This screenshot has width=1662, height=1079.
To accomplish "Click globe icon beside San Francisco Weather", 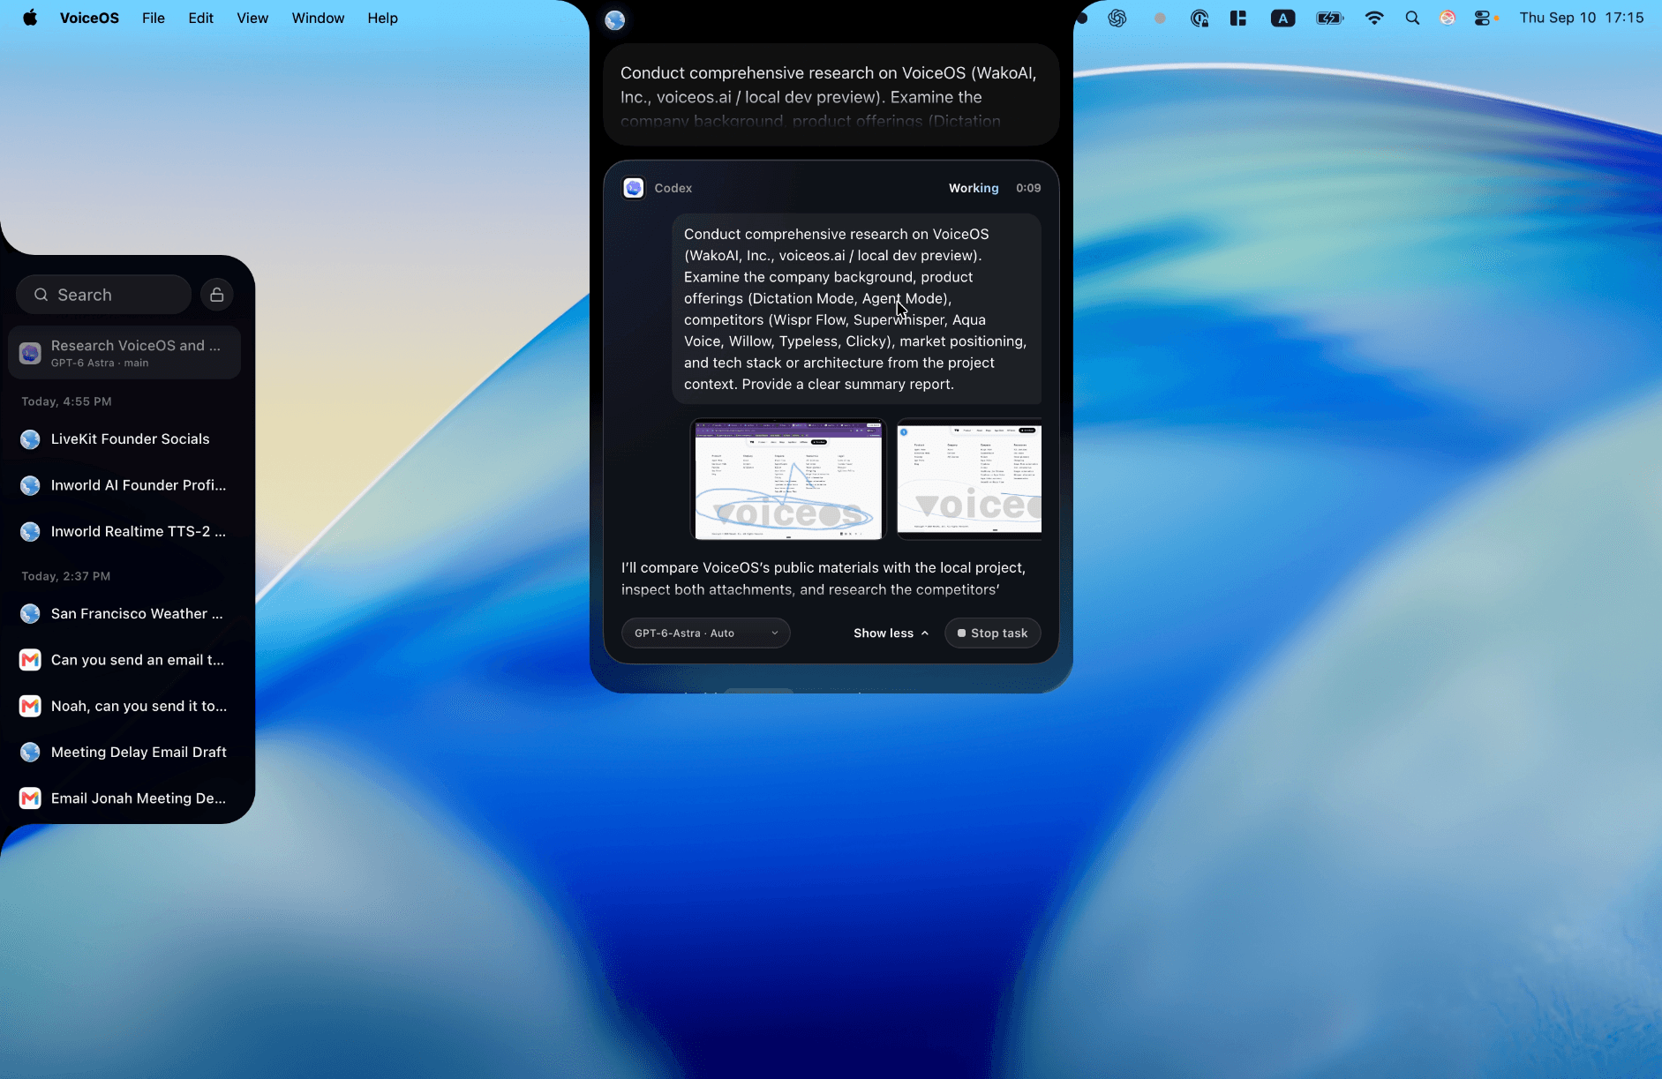I will point(30,613).
